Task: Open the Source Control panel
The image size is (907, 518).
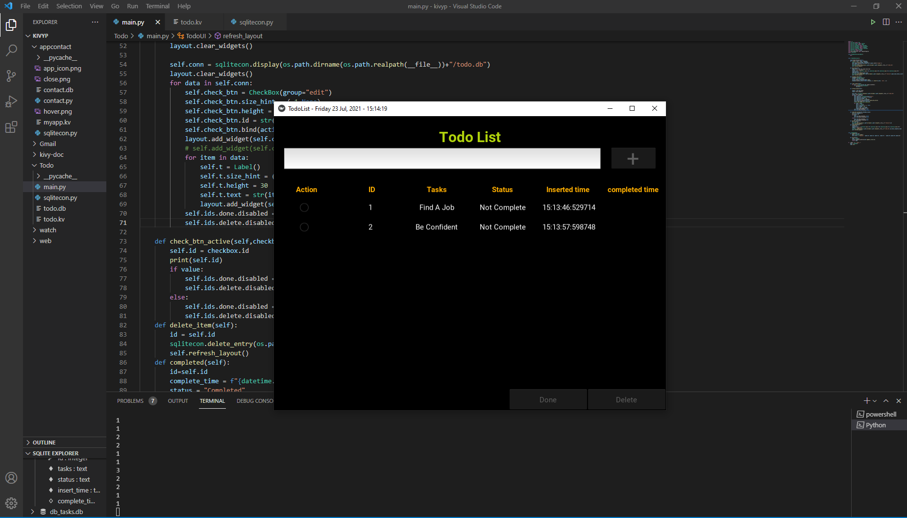Action: point(11,76)
